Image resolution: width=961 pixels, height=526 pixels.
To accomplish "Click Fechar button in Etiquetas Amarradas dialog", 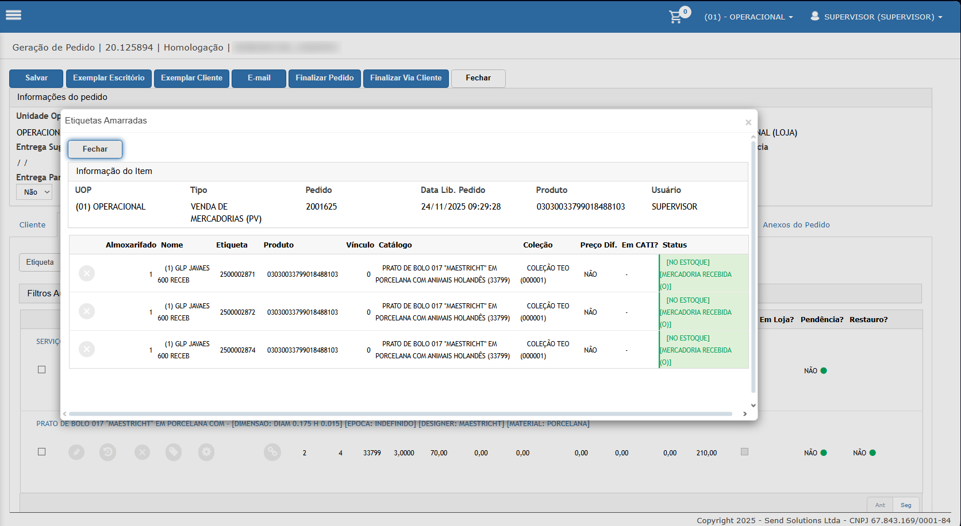I will tap(95, 149).
